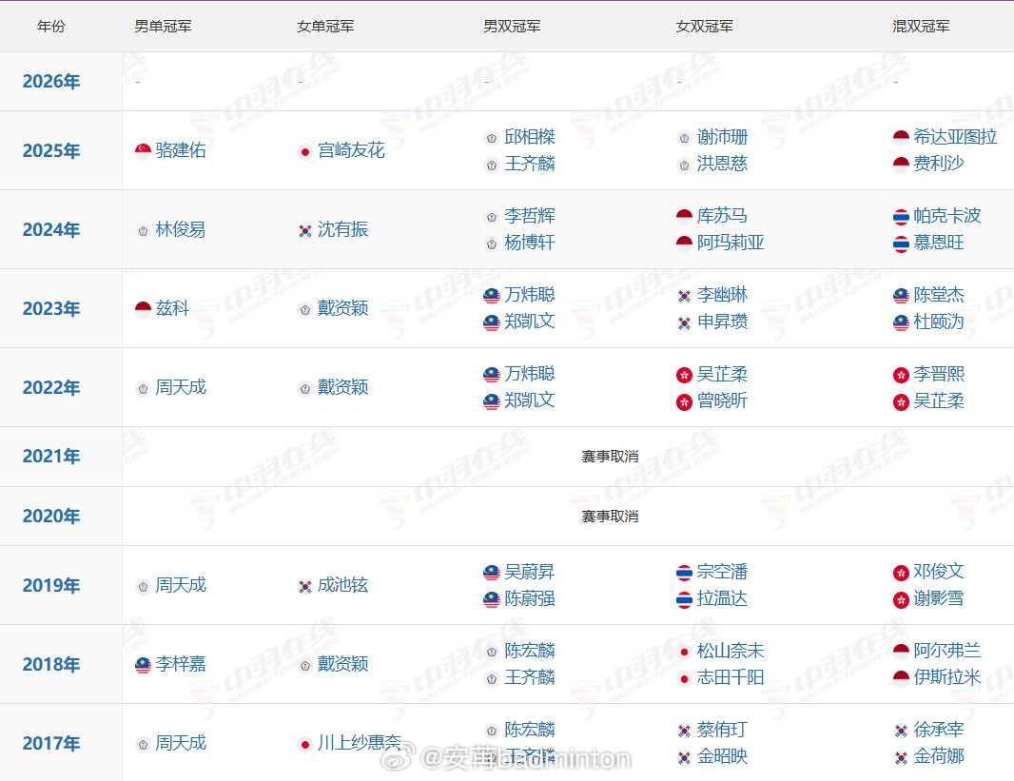1014x781 pixels.
Task: Click the Indonesia flag beside 阿尔弗兰
Action: point(902,652)
